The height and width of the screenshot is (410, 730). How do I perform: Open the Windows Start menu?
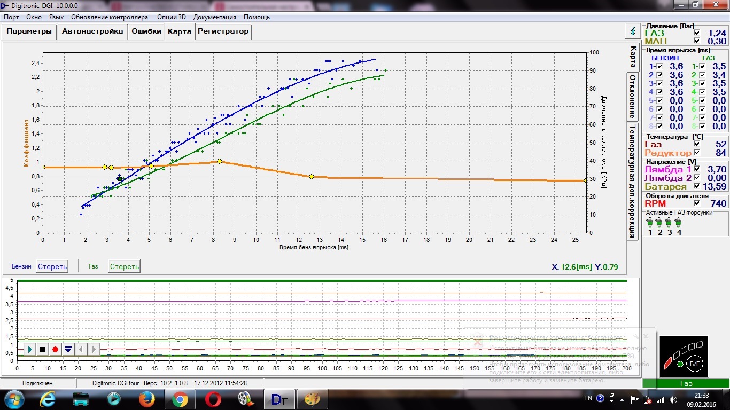point(13,398)
